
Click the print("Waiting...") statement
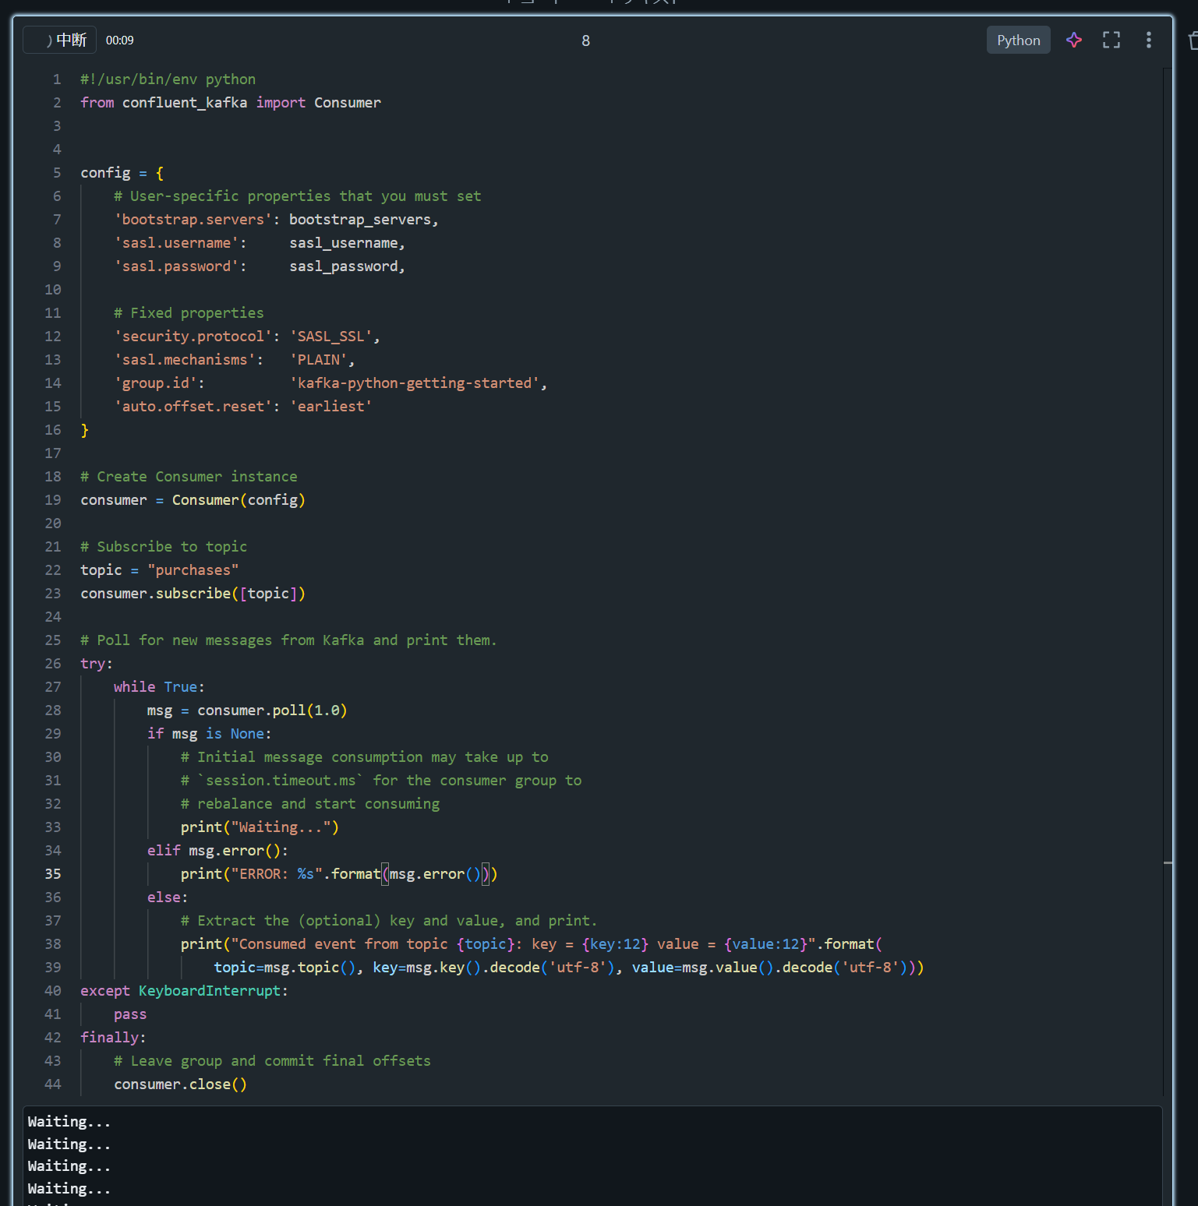point(260,827)
